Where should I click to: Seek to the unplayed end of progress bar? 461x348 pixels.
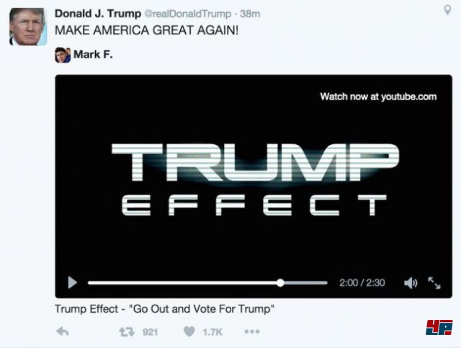tap(305, 282)
